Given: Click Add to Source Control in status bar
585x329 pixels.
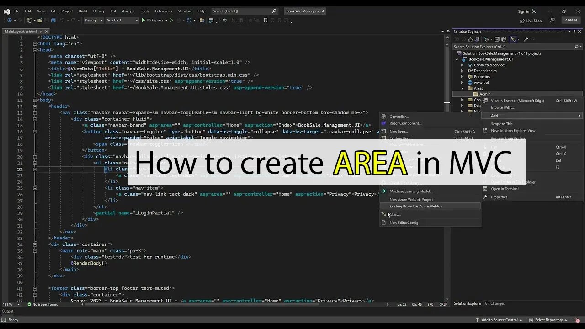Looking at the screenshot, I should (x=500, y=320).
